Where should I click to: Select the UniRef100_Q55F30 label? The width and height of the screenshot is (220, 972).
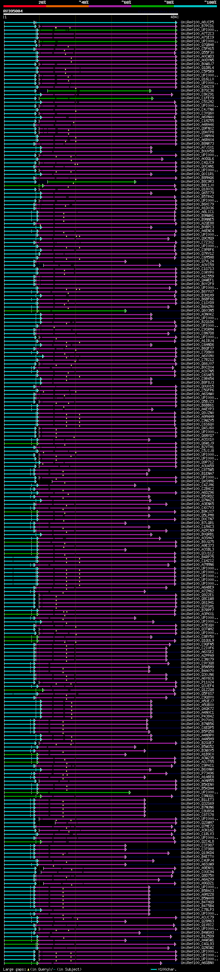pyautogui.click(x=197, y=52)
